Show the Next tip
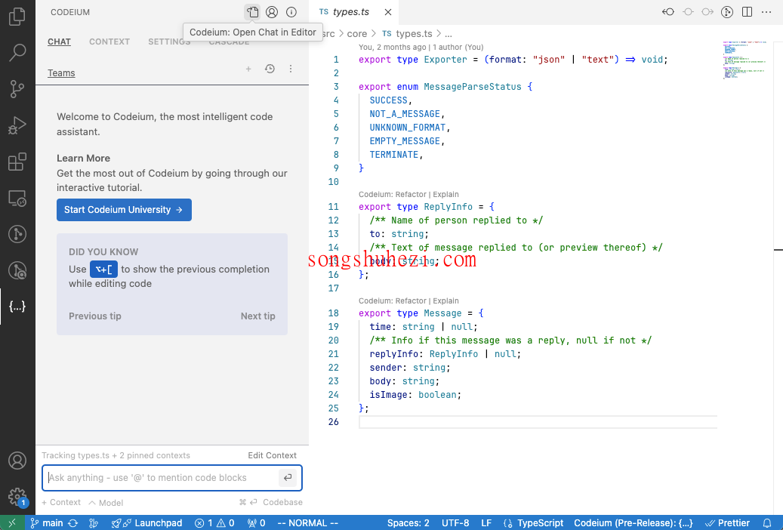 coord(257,316)
